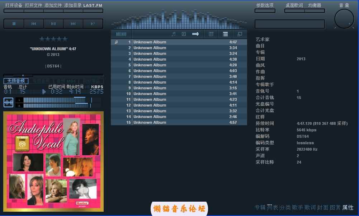
Task: Switch to the 歌词 lyrics tab
Action: coord(311,207)
